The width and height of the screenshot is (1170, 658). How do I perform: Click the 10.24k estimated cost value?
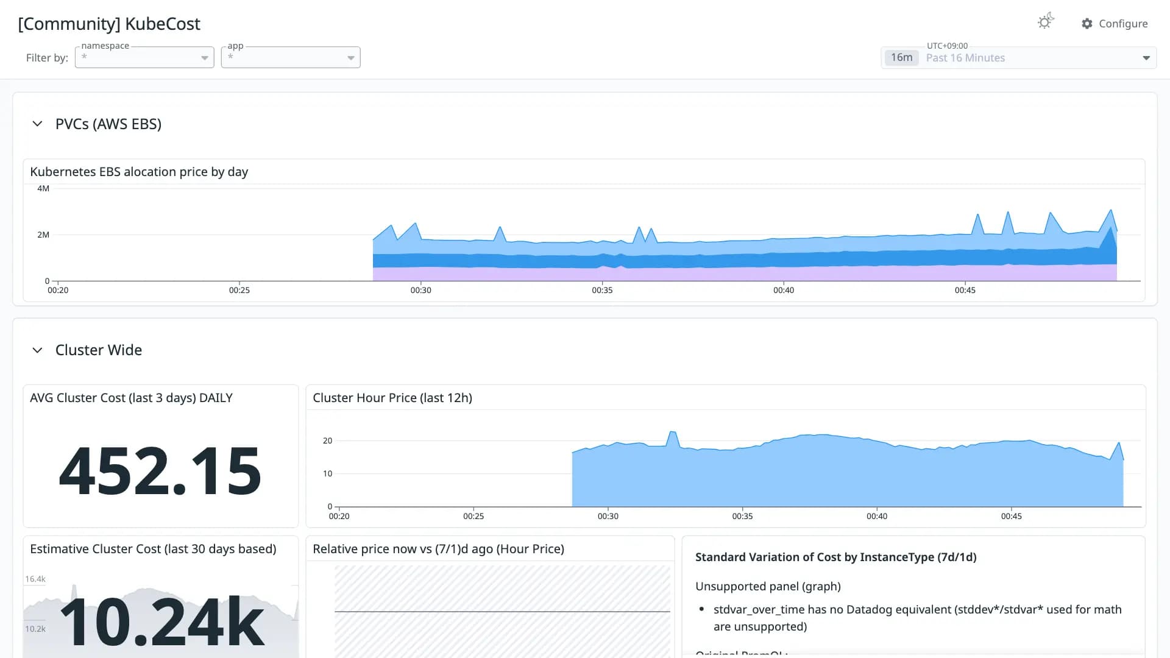(162, 621)
